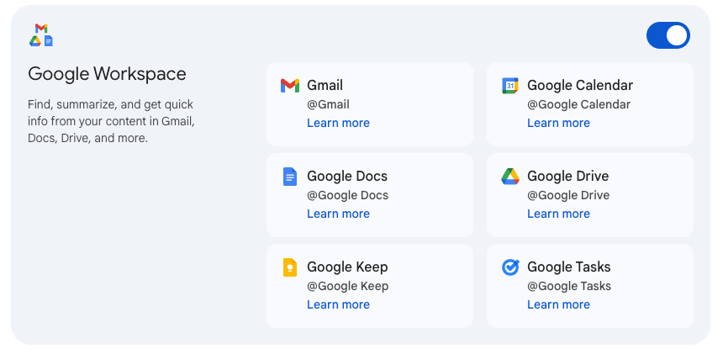Select the Google Calendar card title
The width and height of the screenshot is (723, 354).
579,85
